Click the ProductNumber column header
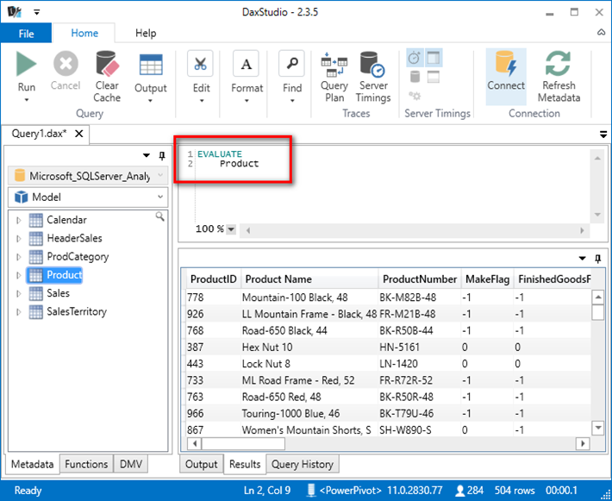612x501 pixels. click(420, 279)
